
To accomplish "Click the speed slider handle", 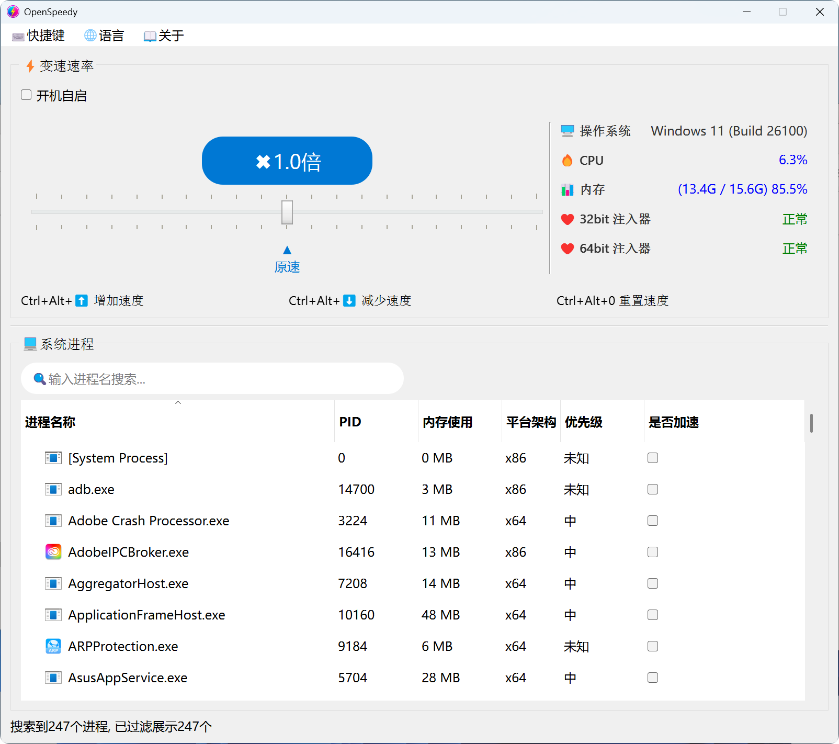I will [x=287, y=212].
